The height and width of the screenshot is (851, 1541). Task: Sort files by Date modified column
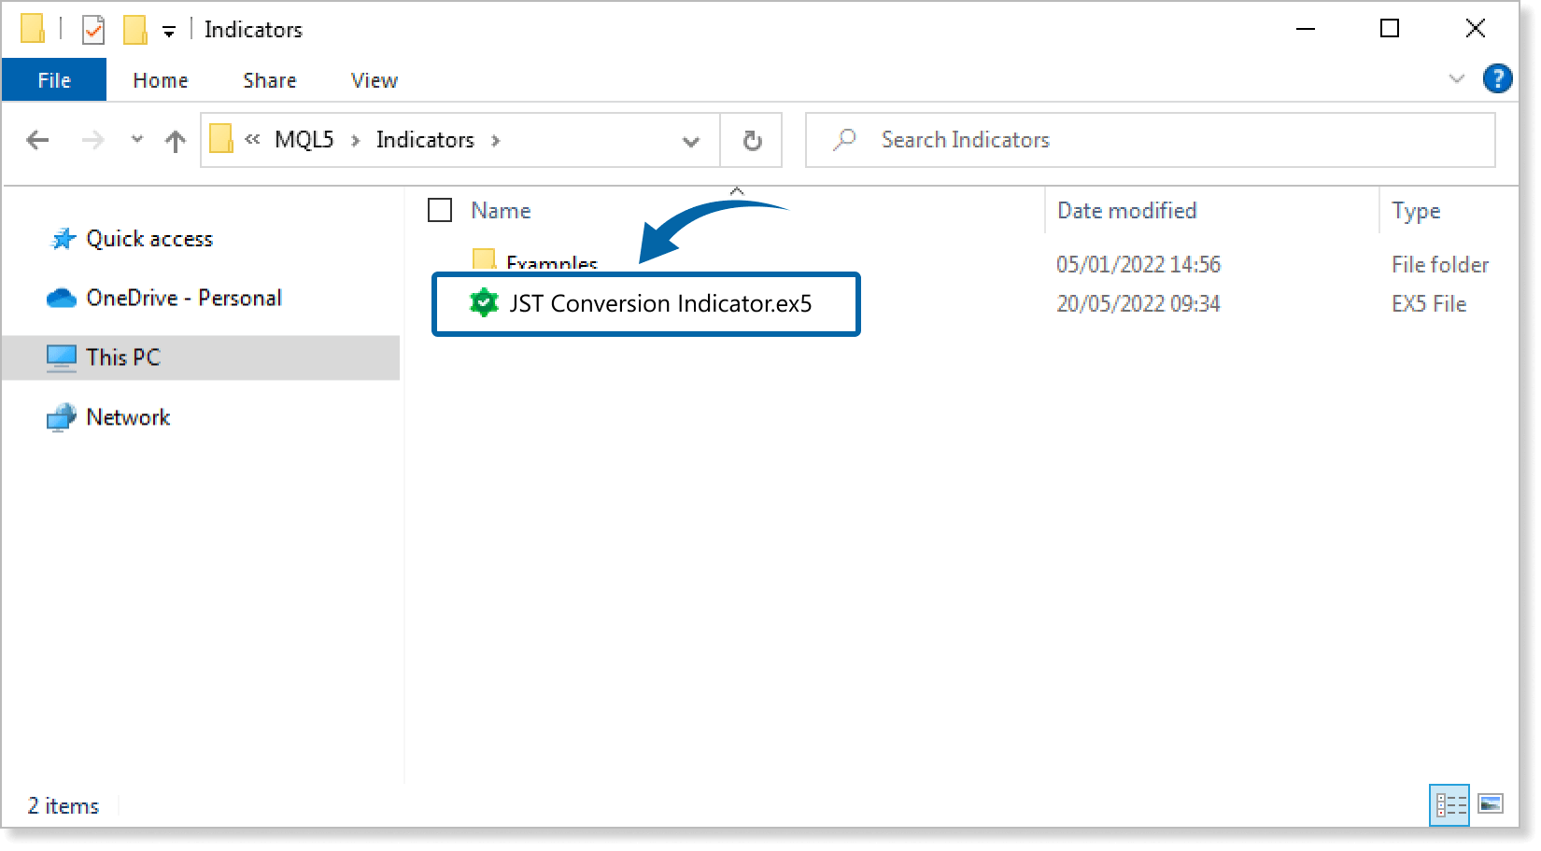point(1126,211)
